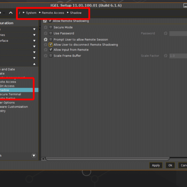Image resolution: width=187 pixels, height=187 pixels.
Task: Click the up-arrow navigation icon in the toolbar
Action: coord(11,13)
